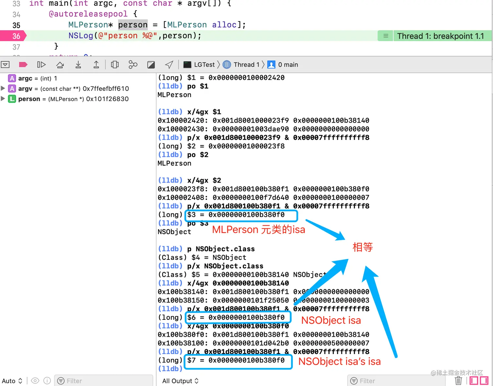Click the NSLog call on line 36

[81, 36]
